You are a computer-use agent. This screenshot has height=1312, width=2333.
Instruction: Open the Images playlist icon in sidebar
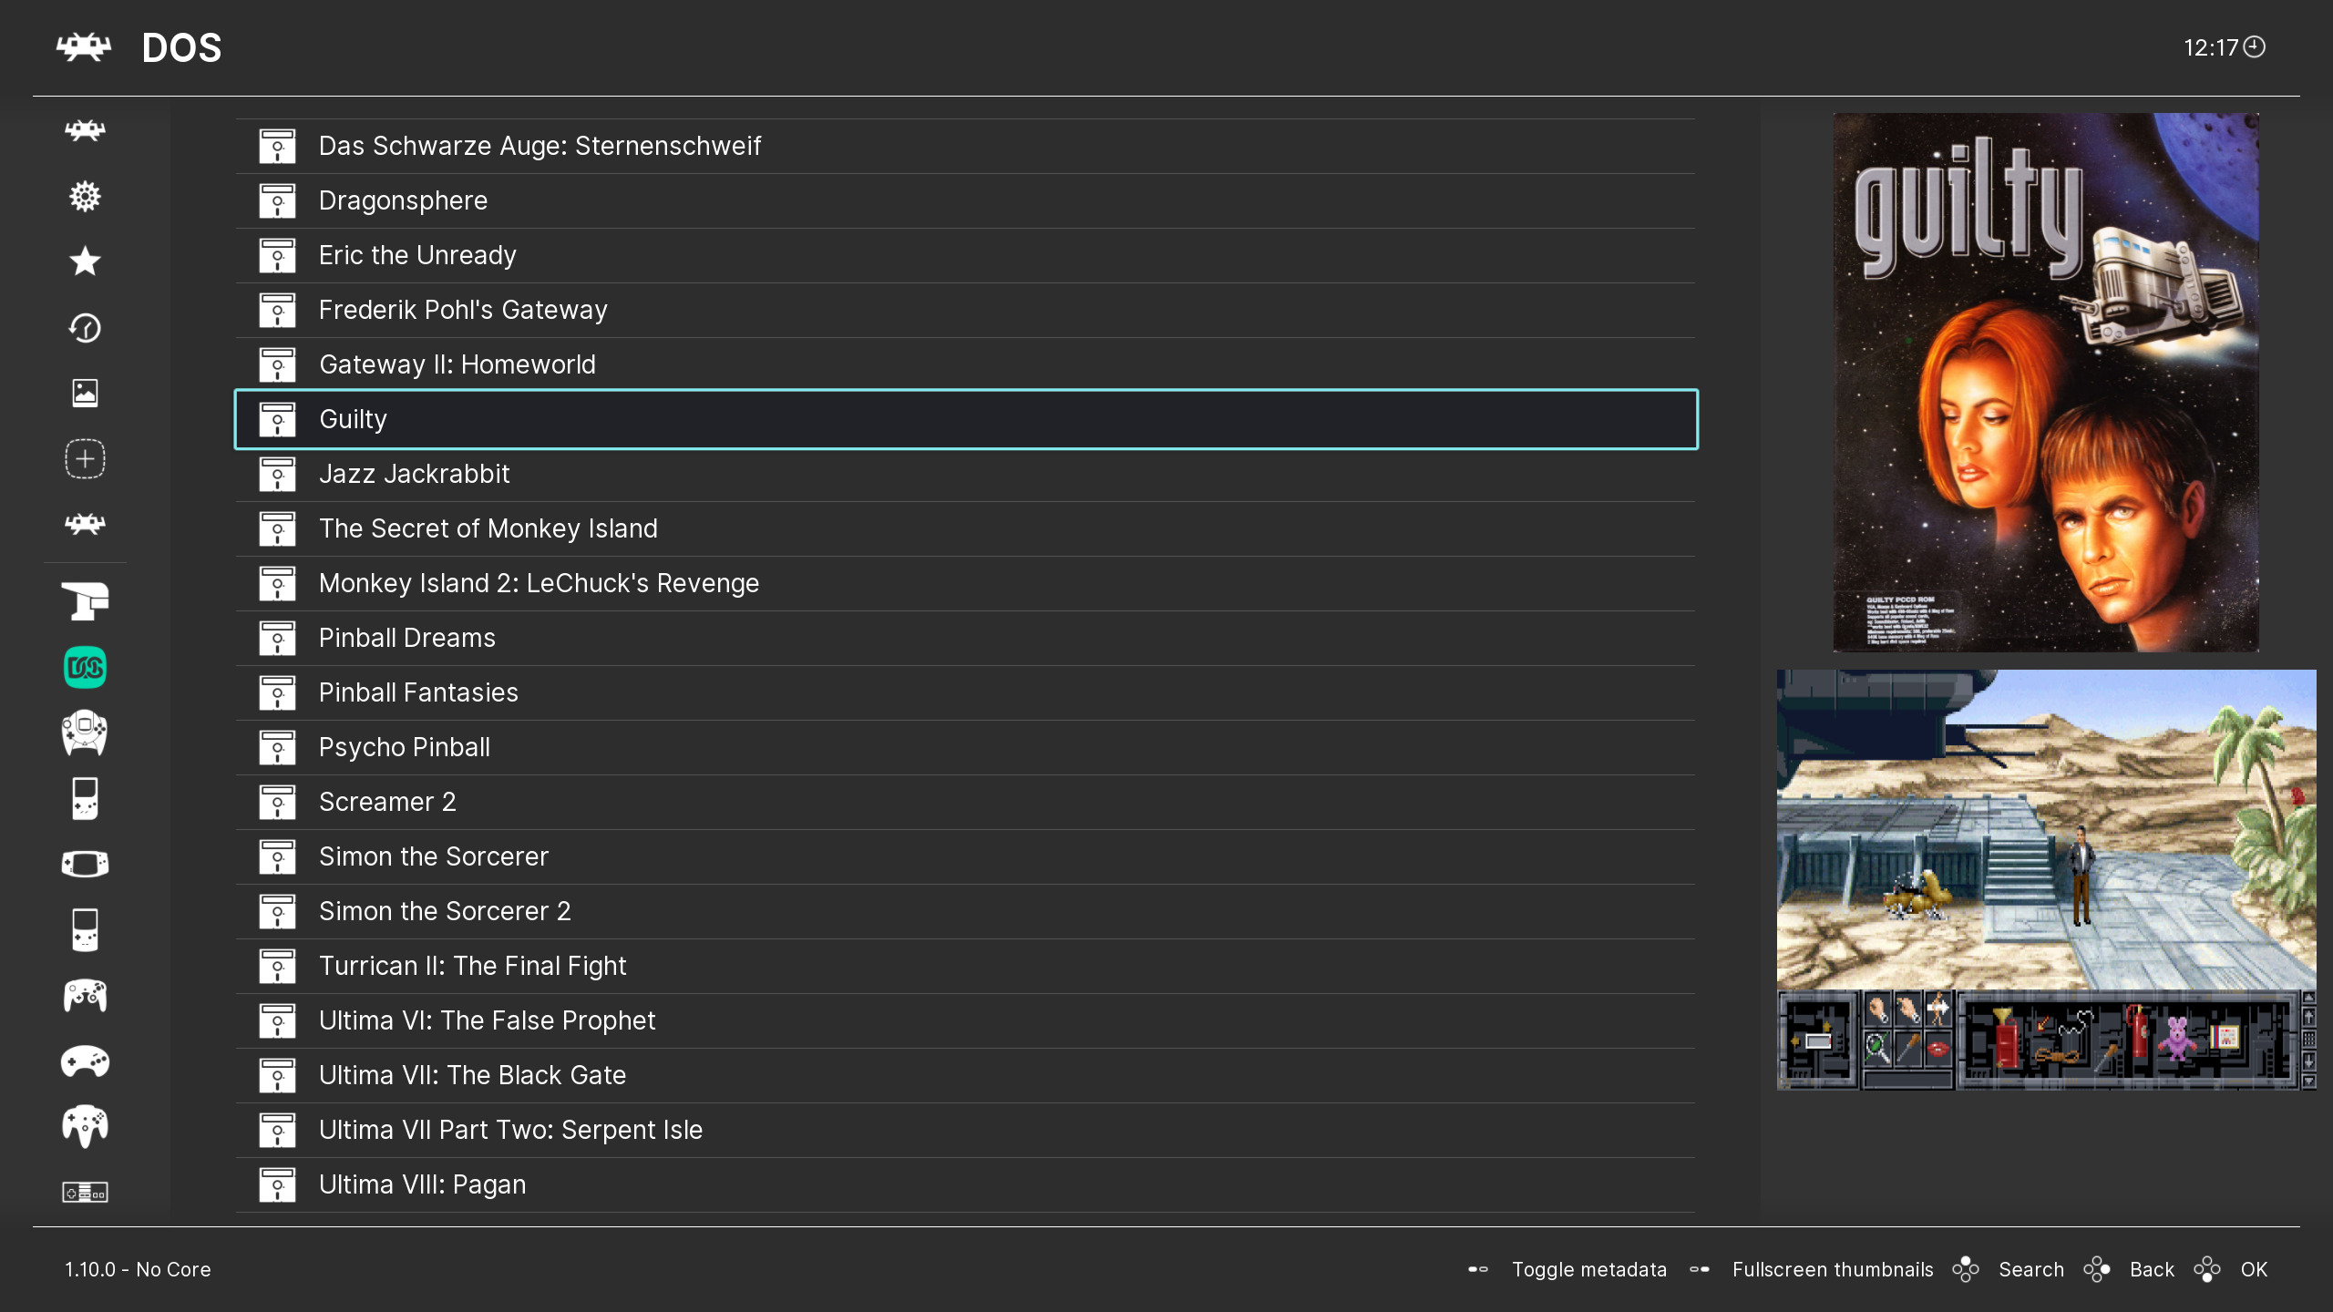click(x=84, y=394)
